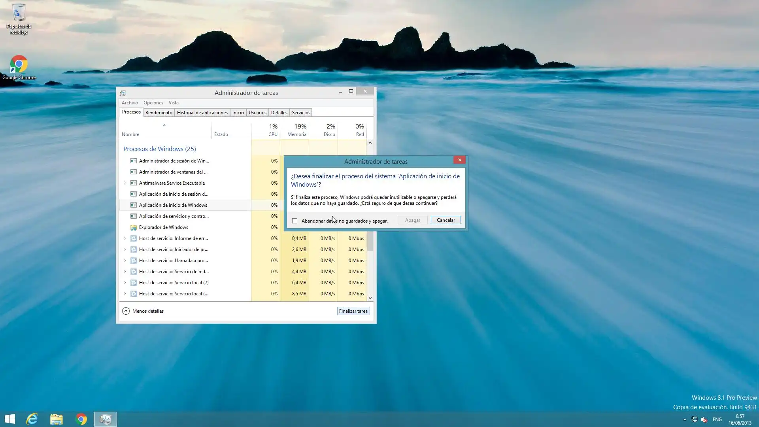Switch to the Rendimiento tab
Viewport: 759px width, 427px height.
click(x=159, y=113)
